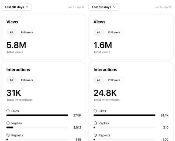Switch left Interactions to Followers
The image size is (175, 141).
tap(27, 80)
